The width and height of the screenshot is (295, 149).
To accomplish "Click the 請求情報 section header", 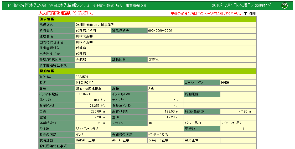I will click(47, 19).
